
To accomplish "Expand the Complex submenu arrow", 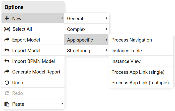I will point(107,29).
